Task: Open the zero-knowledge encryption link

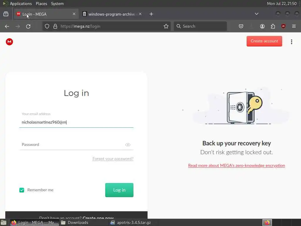Action: [x=237, y=165]
